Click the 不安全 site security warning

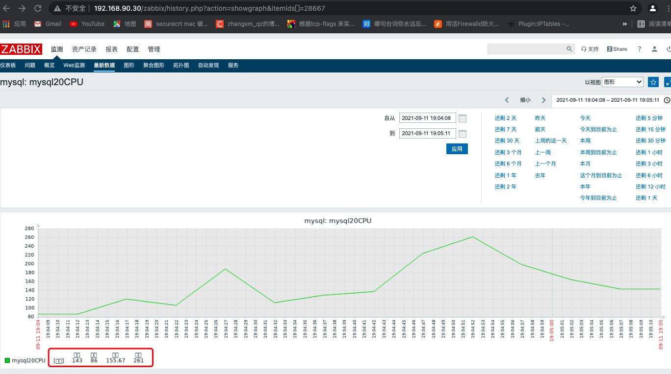click(70, 8)
